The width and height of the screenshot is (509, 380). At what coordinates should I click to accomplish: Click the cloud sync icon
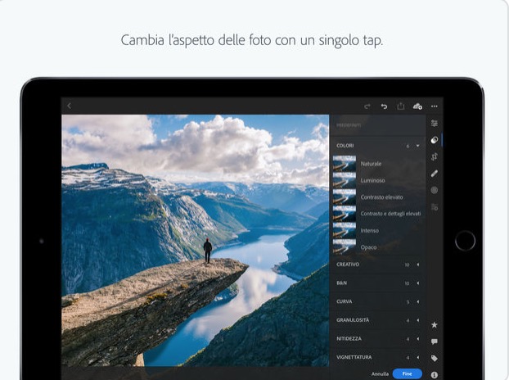coord(417,106)
